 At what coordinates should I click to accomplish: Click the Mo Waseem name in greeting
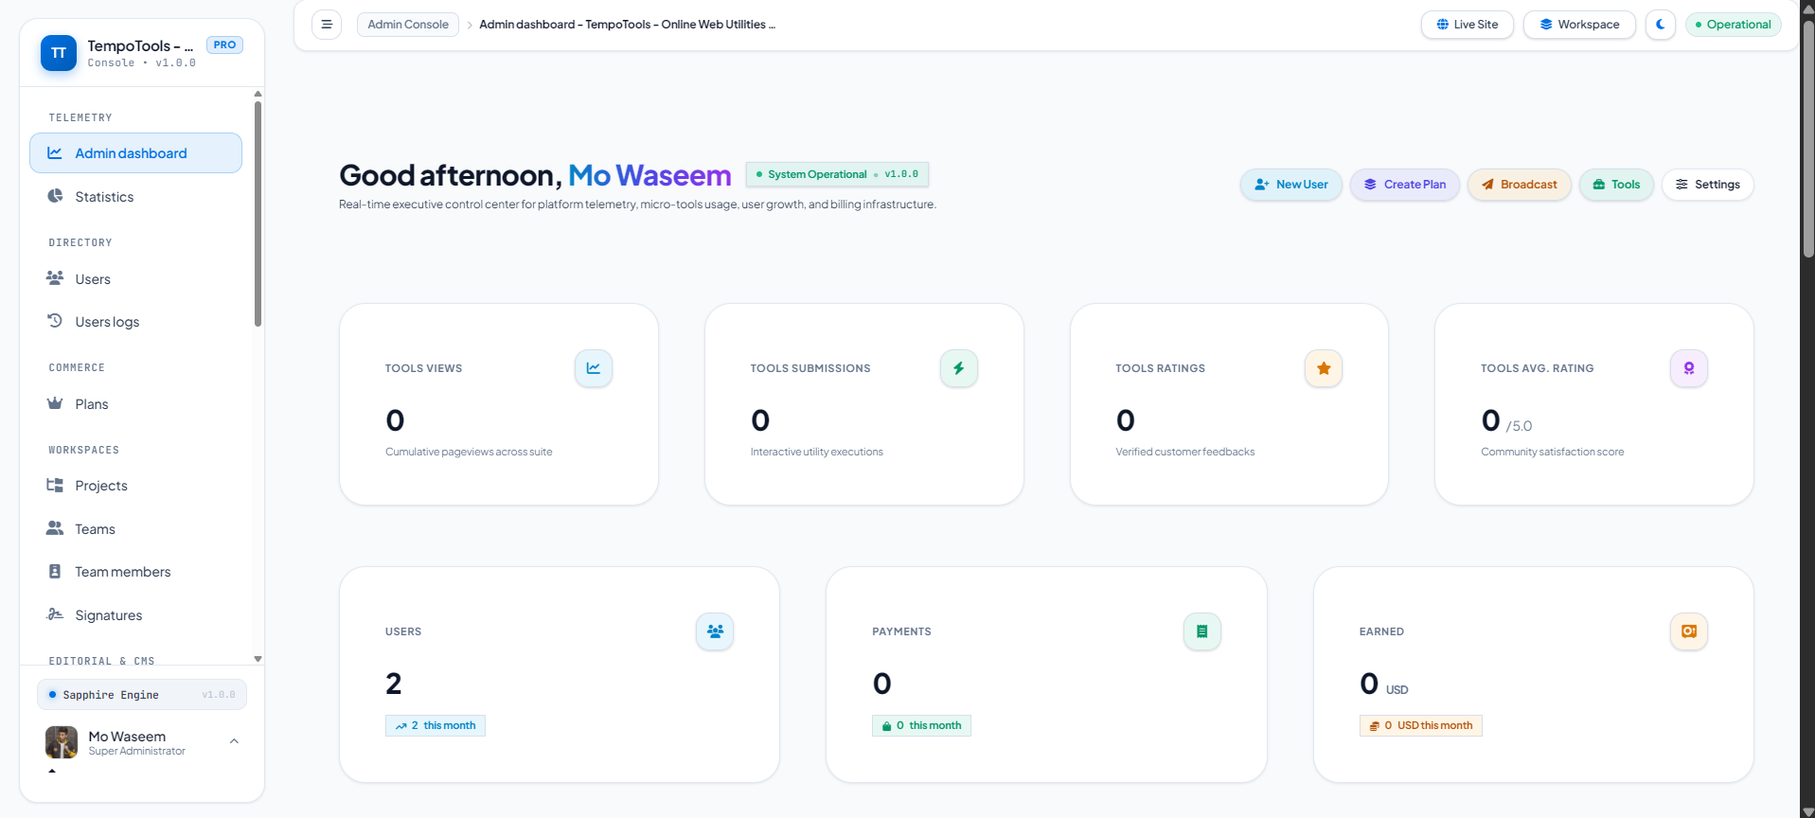tap(649, 175)
